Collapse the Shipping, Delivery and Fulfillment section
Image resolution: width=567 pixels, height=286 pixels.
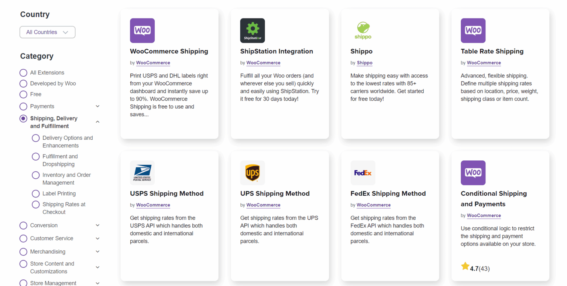coord(97,121)
